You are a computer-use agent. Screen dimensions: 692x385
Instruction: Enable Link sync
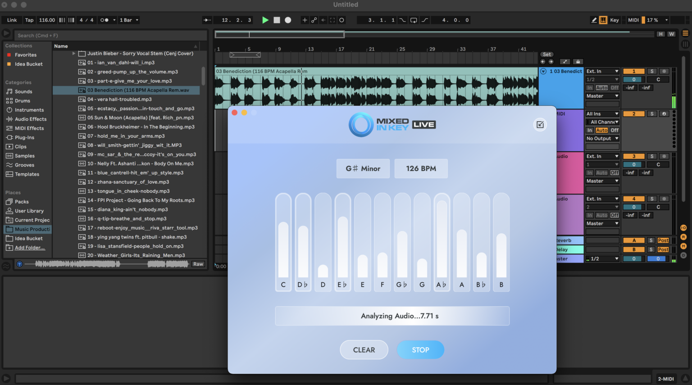pyautogui.click(x=11, y=20)
